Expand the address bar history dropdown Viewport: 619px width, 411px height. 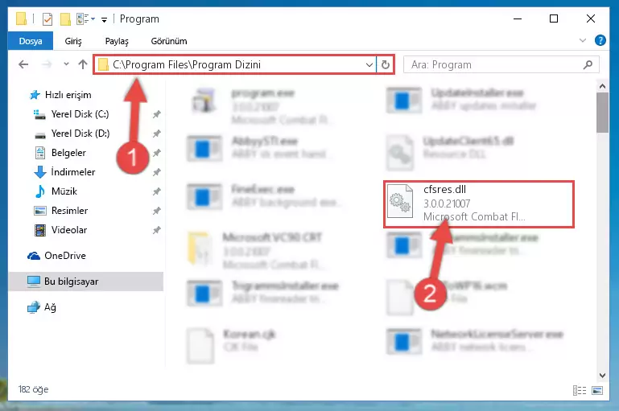(369, 64)
